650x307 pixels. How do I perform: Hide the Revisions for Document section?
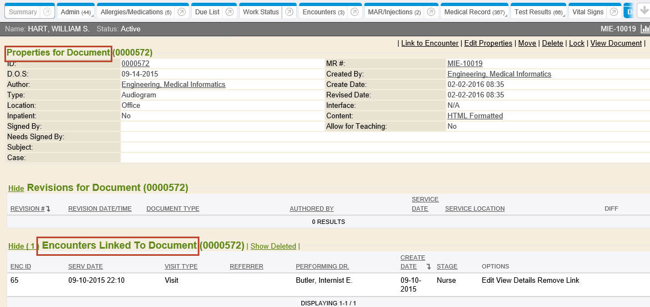coord(16,189)
